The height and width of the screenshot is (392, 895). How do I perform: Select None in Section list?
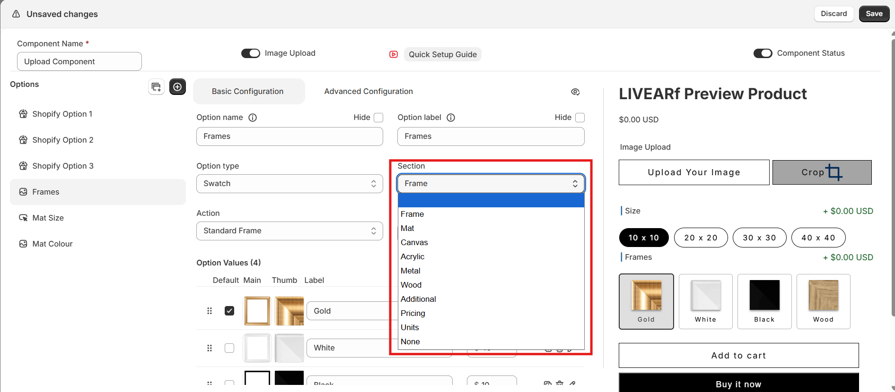click(491, 342)
